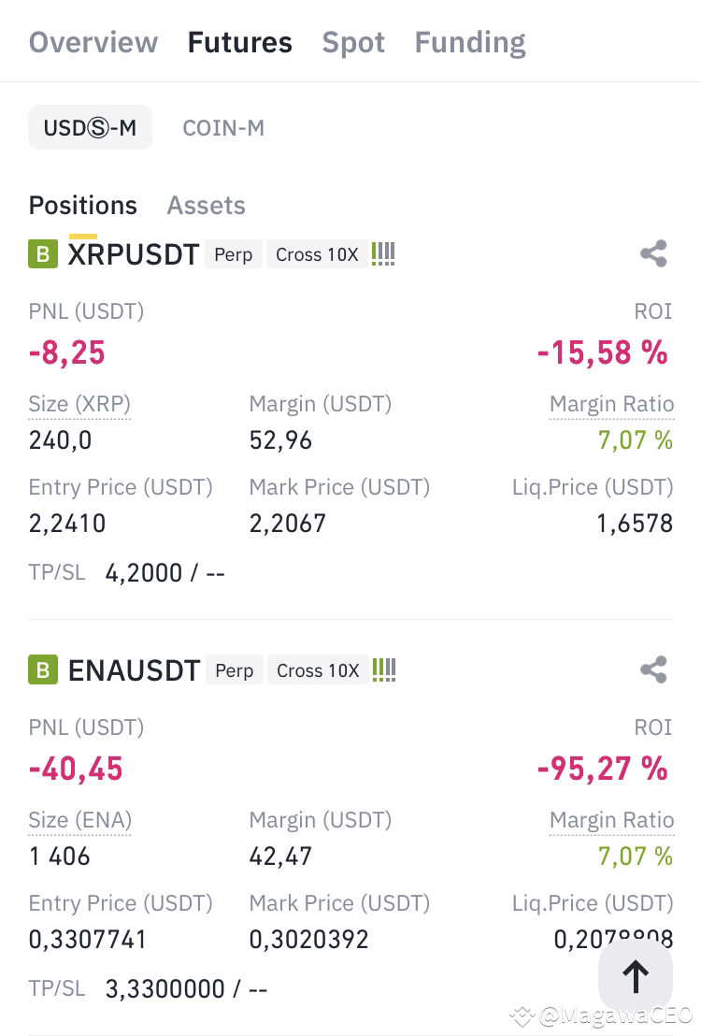Image resolution: width=701 pixels, height=1036 pixels.
Task: Switch to the Overview tab
Action: click(93, 42)
